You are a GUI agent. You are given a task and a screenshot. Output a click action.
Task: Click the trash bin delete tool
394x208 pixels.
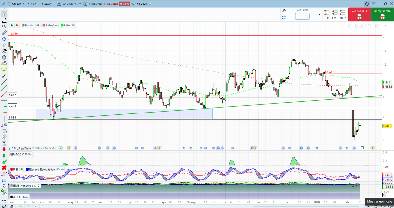(4, 57)
